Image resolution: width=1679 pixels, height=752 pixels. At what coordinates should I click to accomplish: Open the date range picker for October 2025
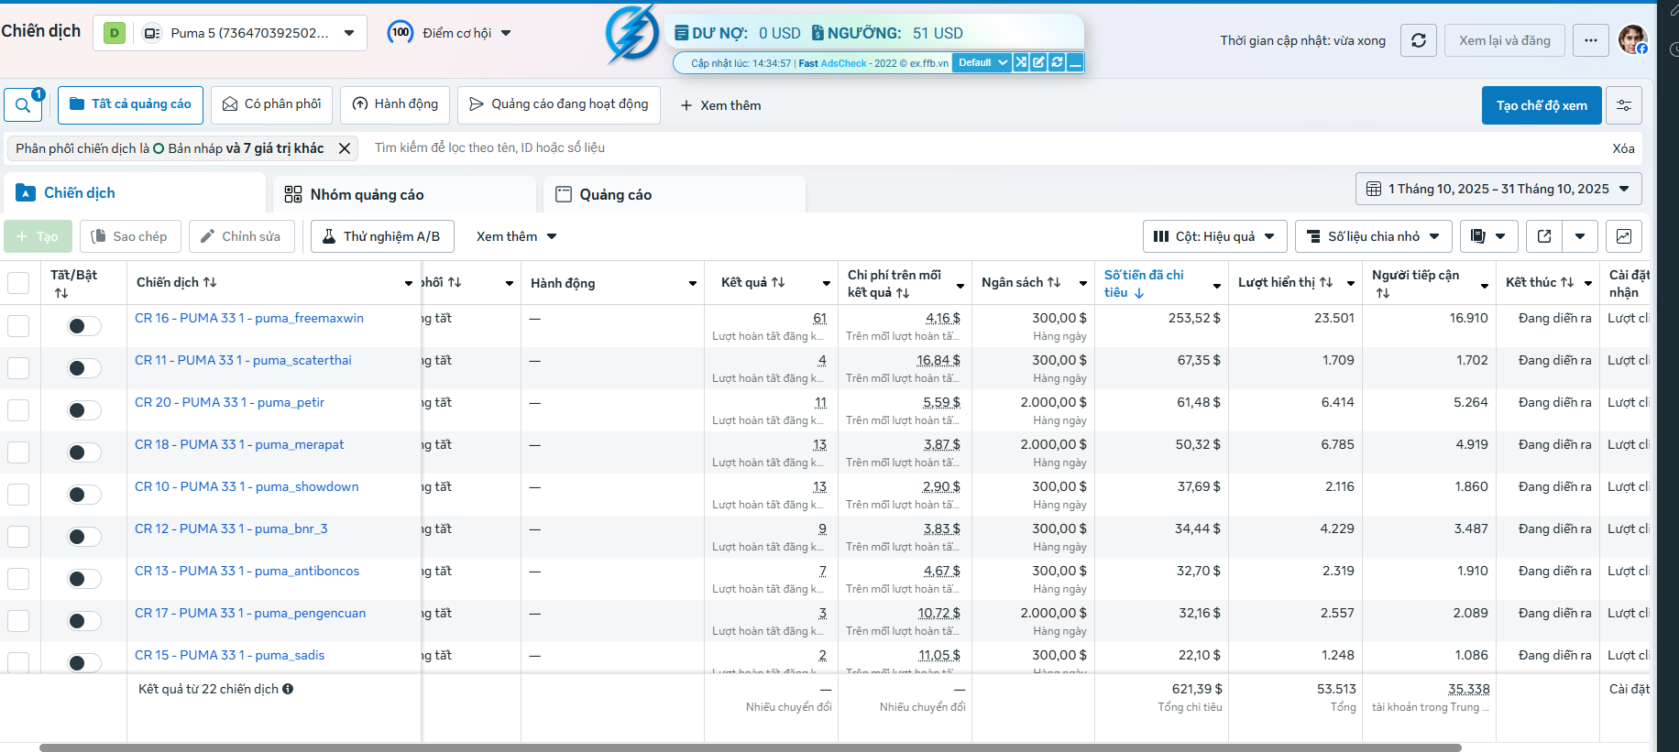coord(1498,189)
